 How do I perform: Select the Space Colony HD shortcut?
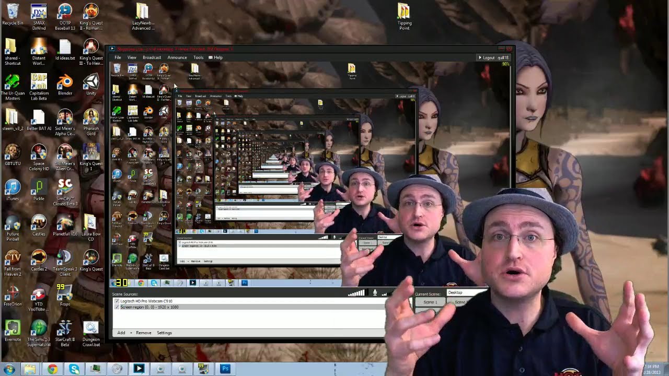pyautogui.click(x=39, y=158)
